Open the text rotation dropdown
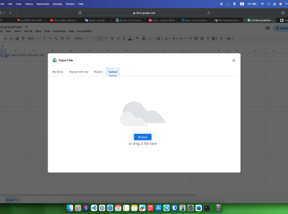Viewport: 288px width, 214px height. click(x=182, y=39)
